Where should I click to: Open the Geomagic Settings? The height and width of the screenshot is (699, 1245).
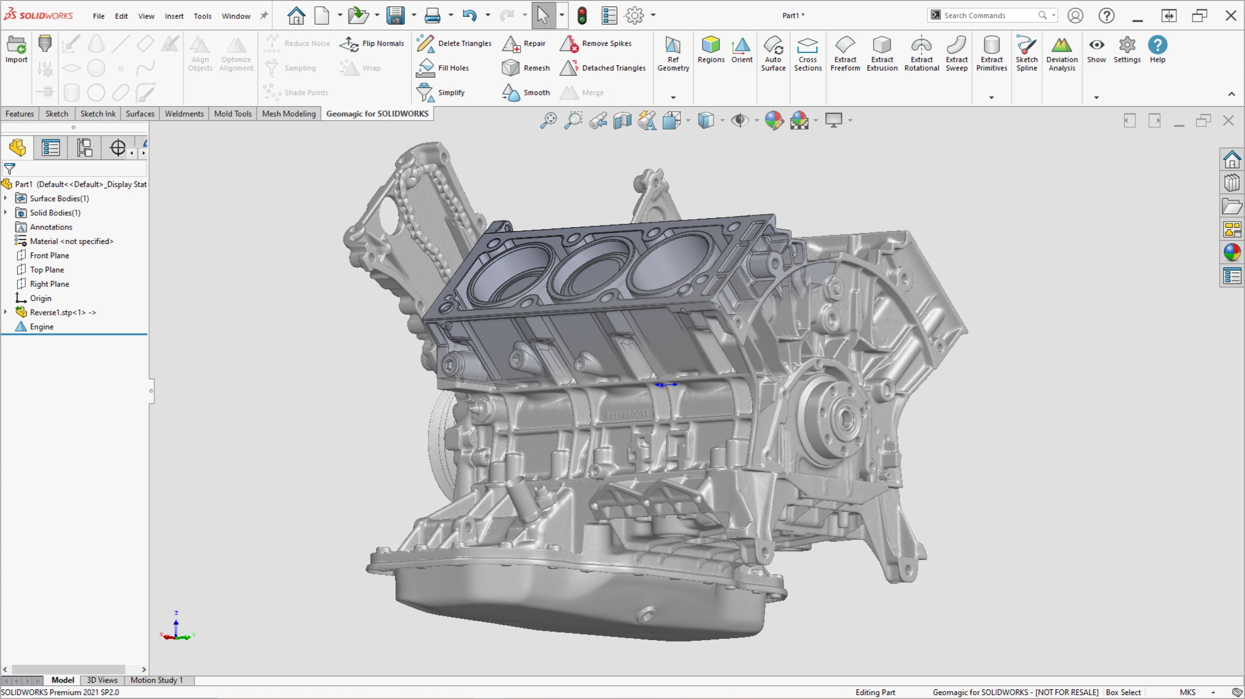[x=1127, y=50]
